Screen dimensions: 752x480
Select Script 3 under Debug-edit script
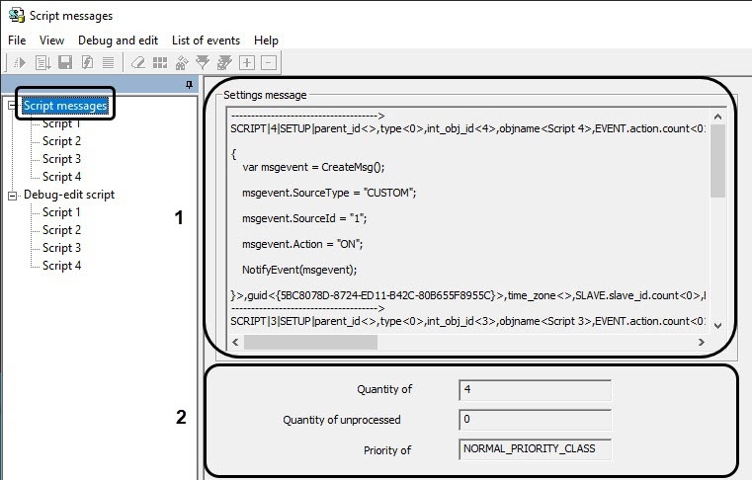point(61,248)
